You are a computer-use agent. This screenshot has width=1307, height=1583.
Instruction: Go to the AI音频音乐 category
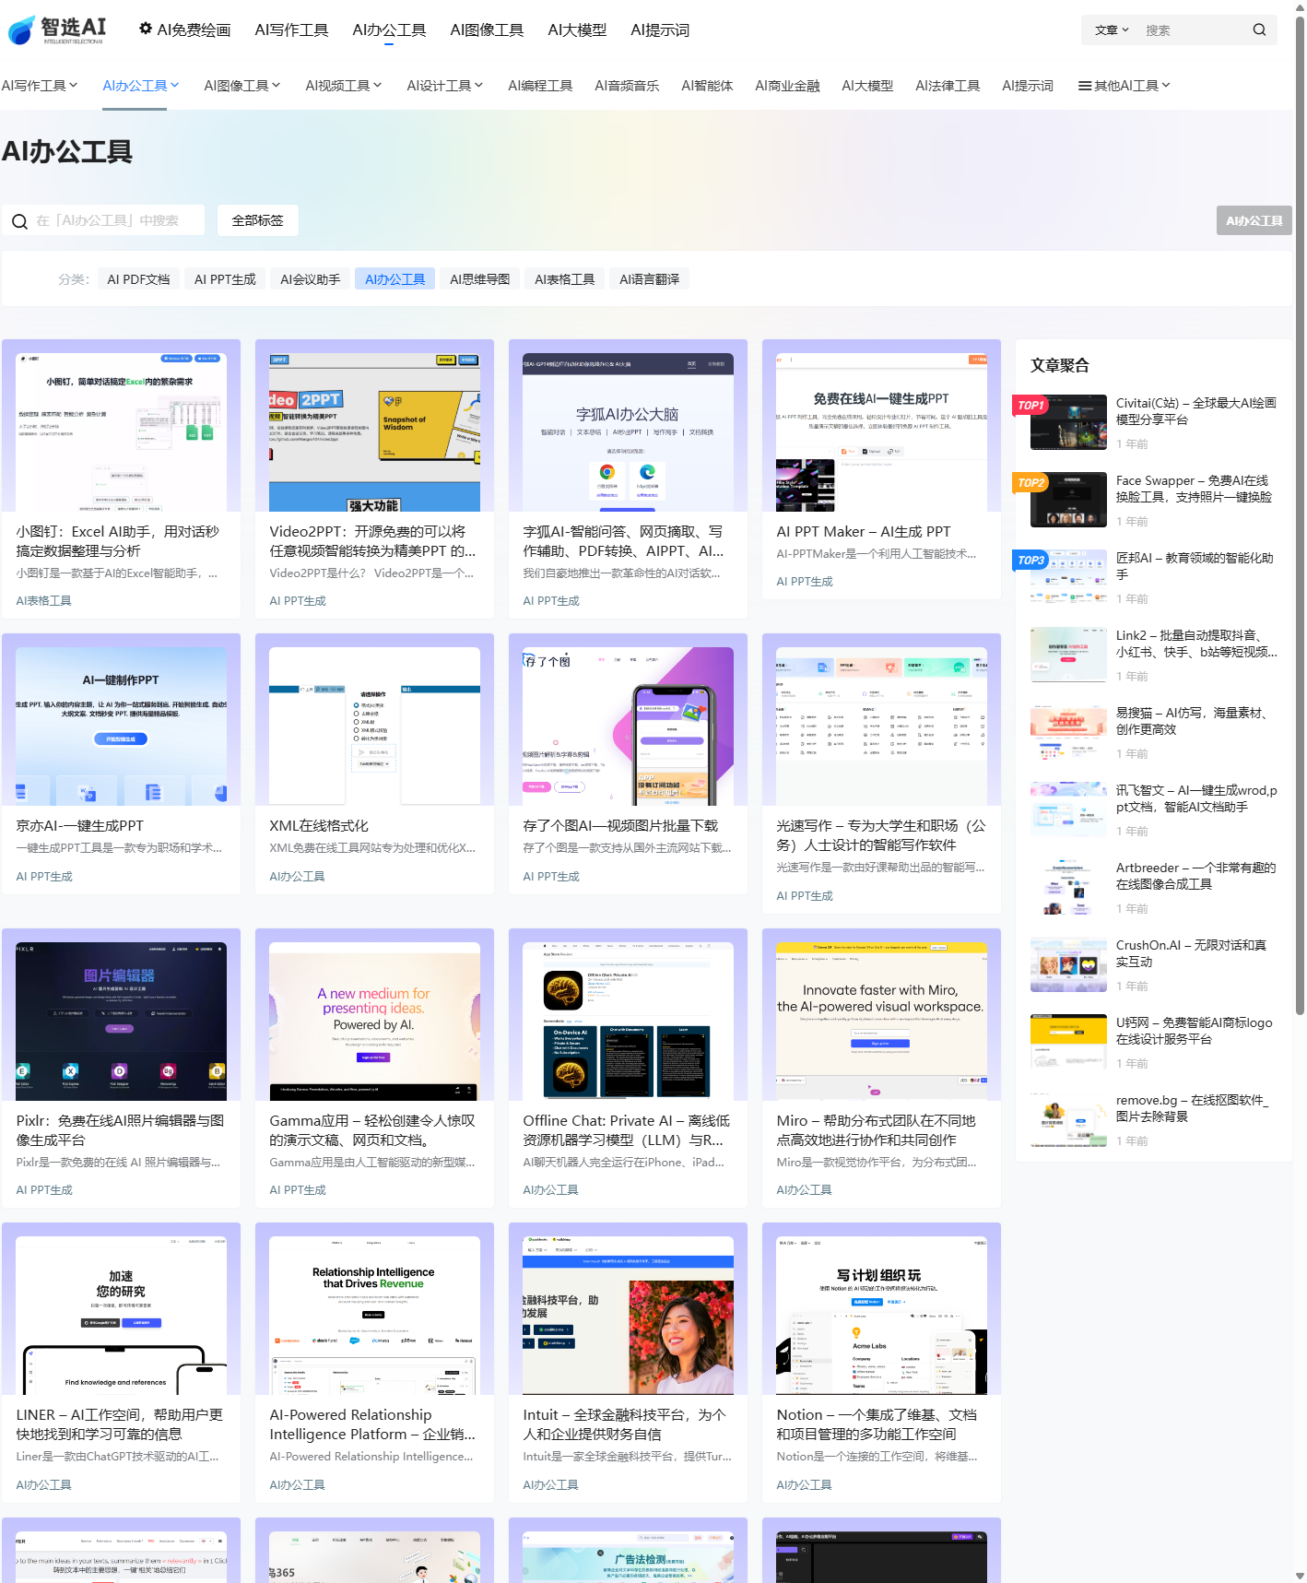pyautogui.click(x=627, y=86)
